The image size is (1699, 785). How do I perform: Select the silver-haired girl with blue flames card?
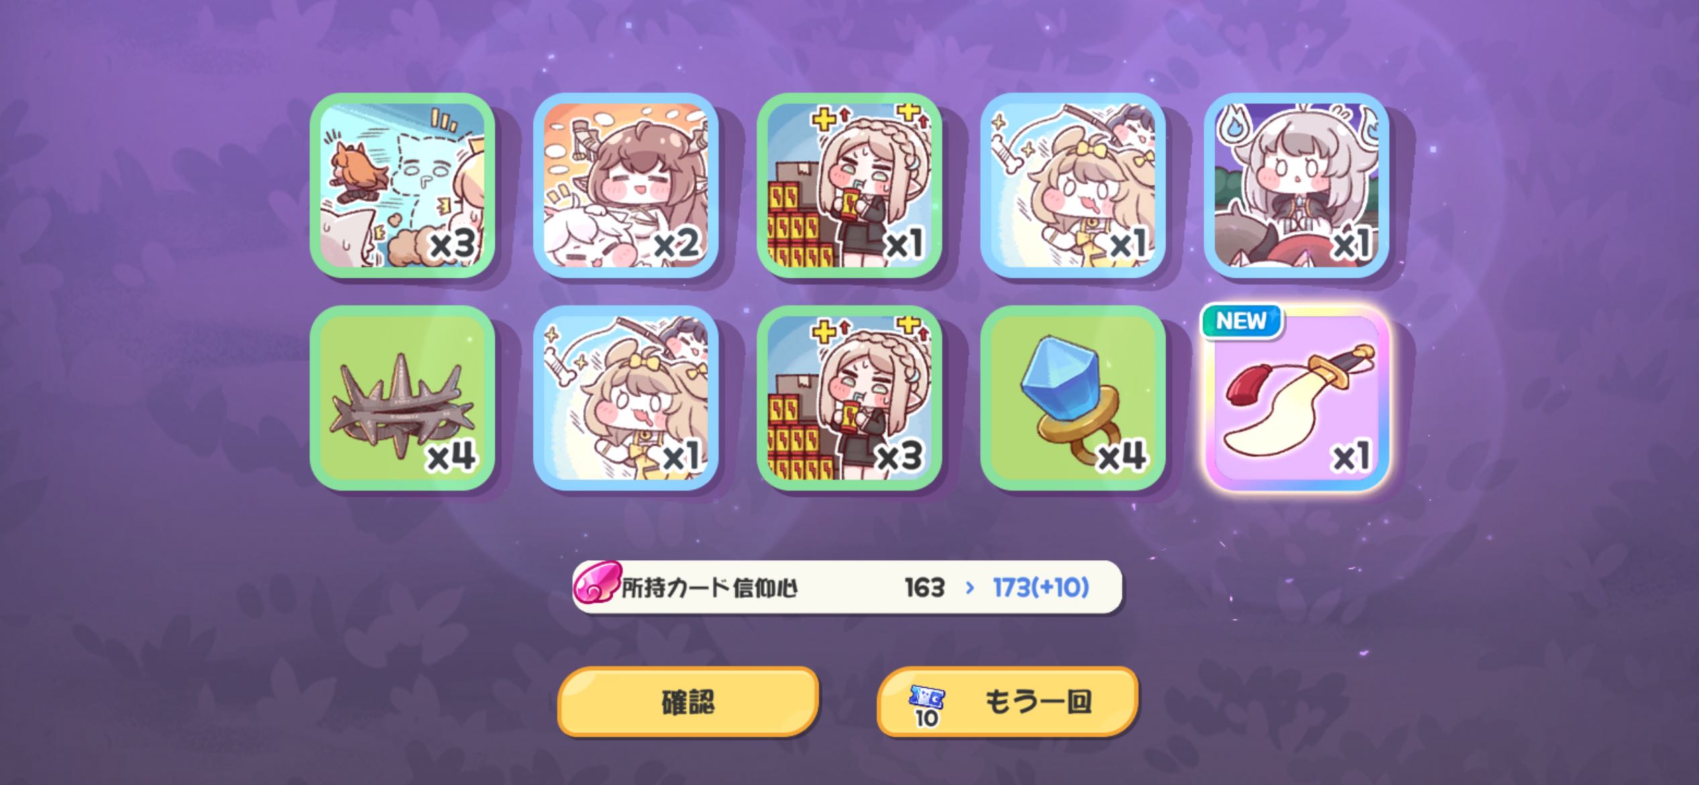pos(1296,185)
